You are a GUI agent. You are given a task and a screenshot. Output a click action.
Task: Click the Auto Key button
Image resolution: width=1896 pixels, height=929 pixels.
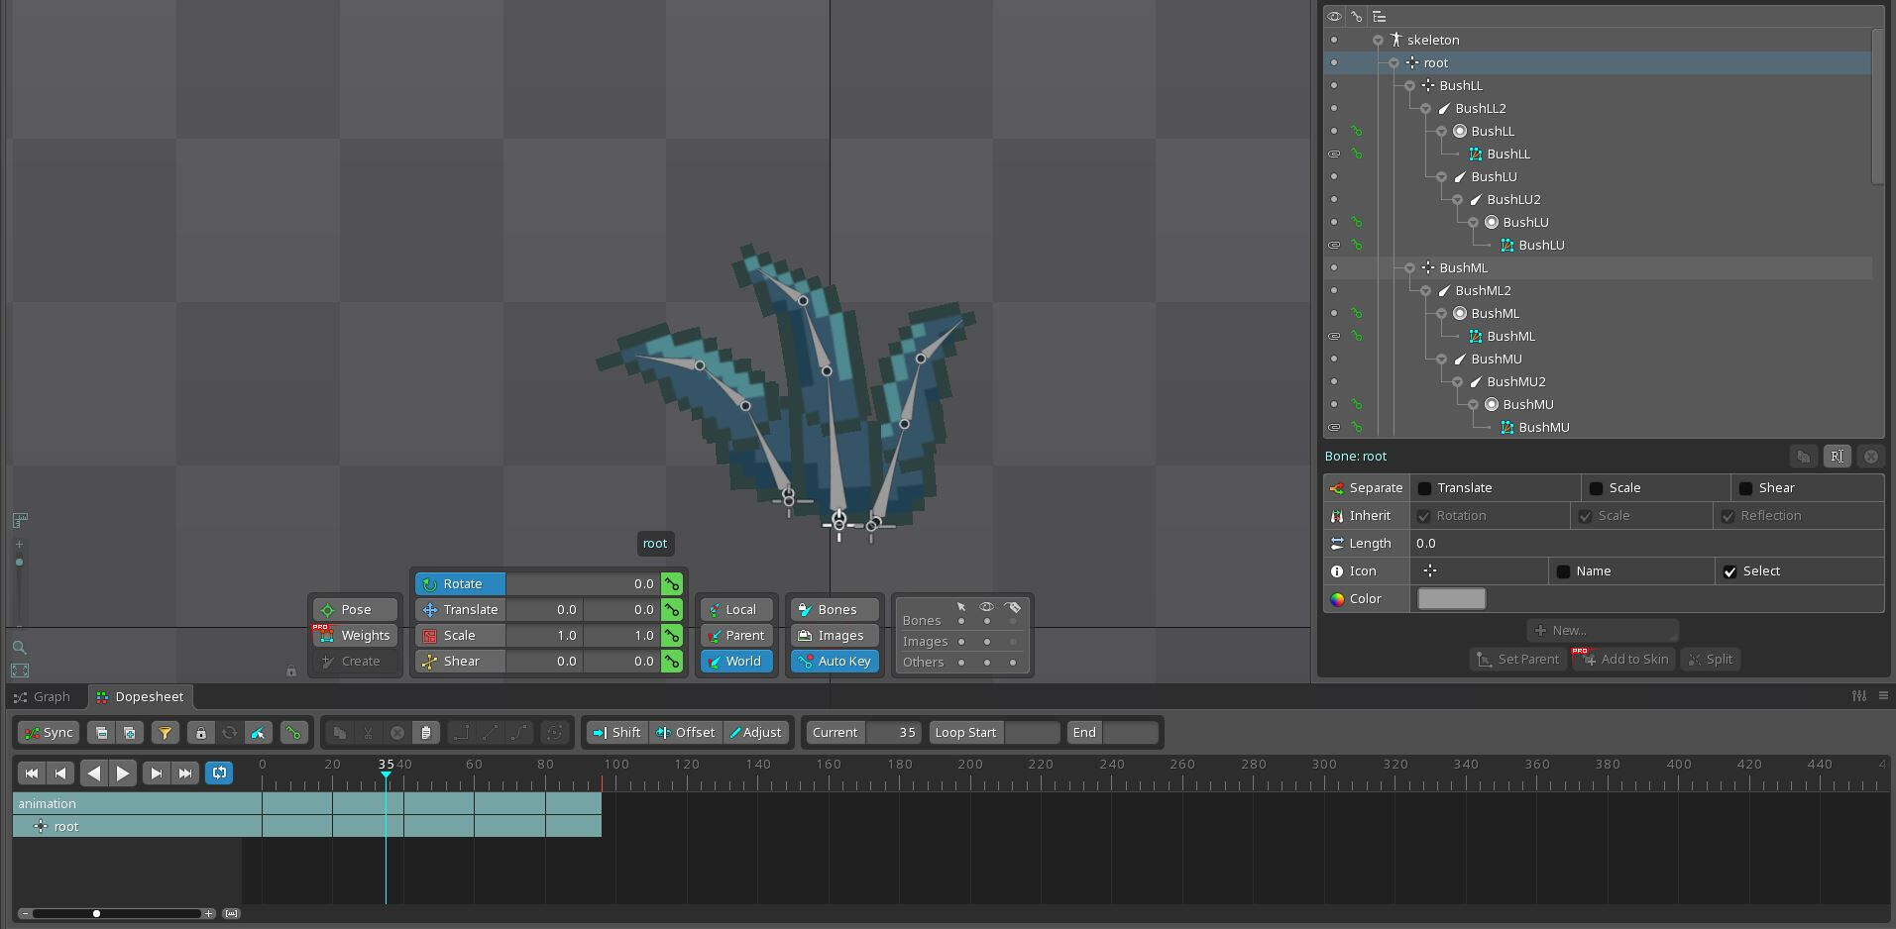pyautogui.click(x=835, y=662)
